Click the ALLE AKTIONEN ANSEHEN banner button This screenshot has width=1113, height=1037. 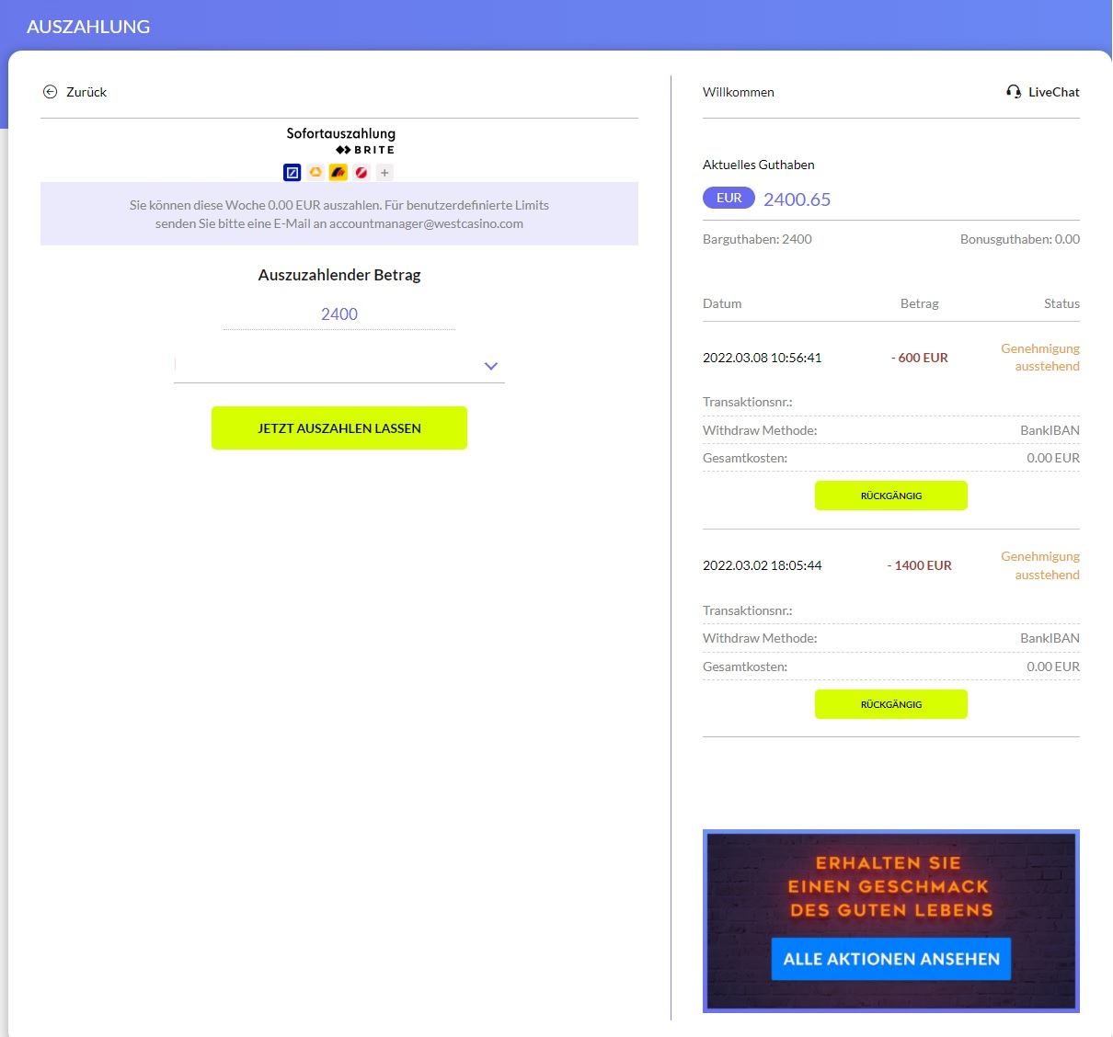point(890,959)
